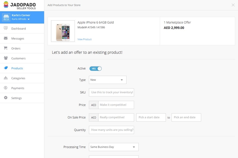This screenshot has width=238, height=158.
Task: Open the Payments menu item
Action: 22,88
